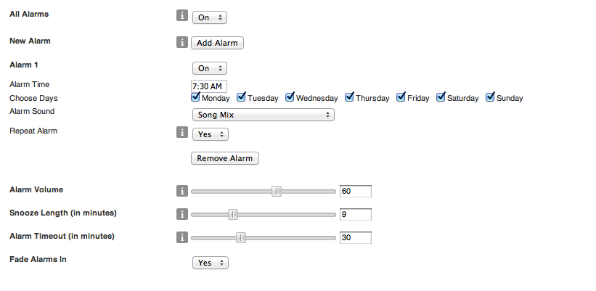
Task: Click the info icon beside All Alarms
Action: tap(182, 16)
